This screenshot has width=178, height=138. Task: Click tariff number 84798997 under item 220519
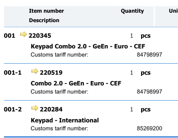(x=149, y=92)
